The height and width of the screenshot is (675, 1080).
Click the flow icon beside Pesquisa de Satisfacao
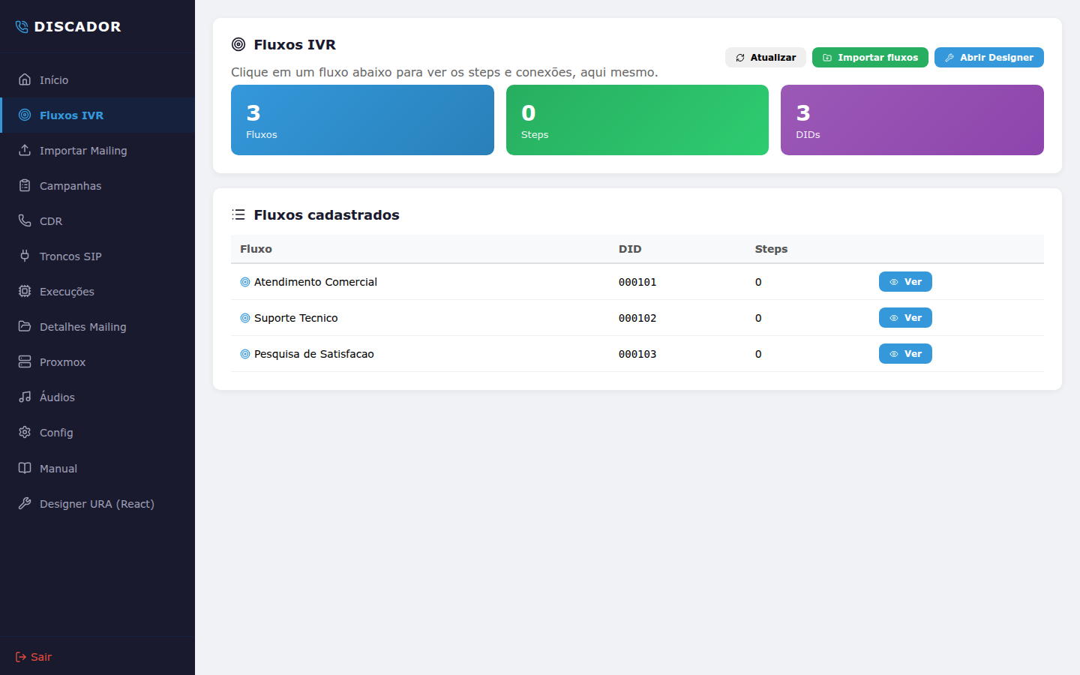click(x=244, y=354)
